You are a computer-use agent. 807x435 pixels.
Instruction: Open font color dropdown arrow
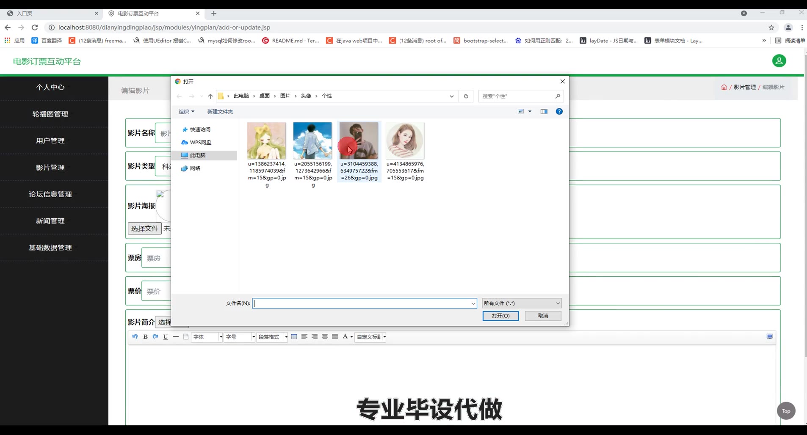351,337
